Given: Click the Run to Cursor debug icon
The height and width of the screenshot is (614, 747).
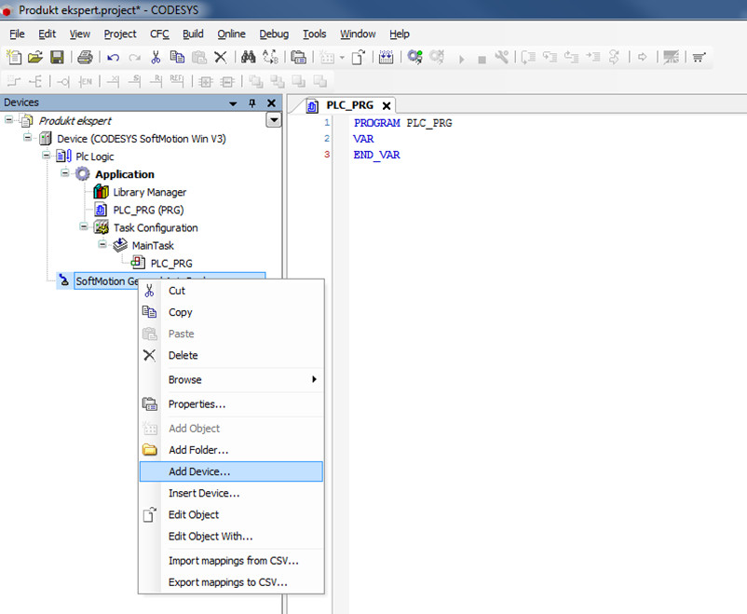Looking at the screenshot, I should coord(592,57).
